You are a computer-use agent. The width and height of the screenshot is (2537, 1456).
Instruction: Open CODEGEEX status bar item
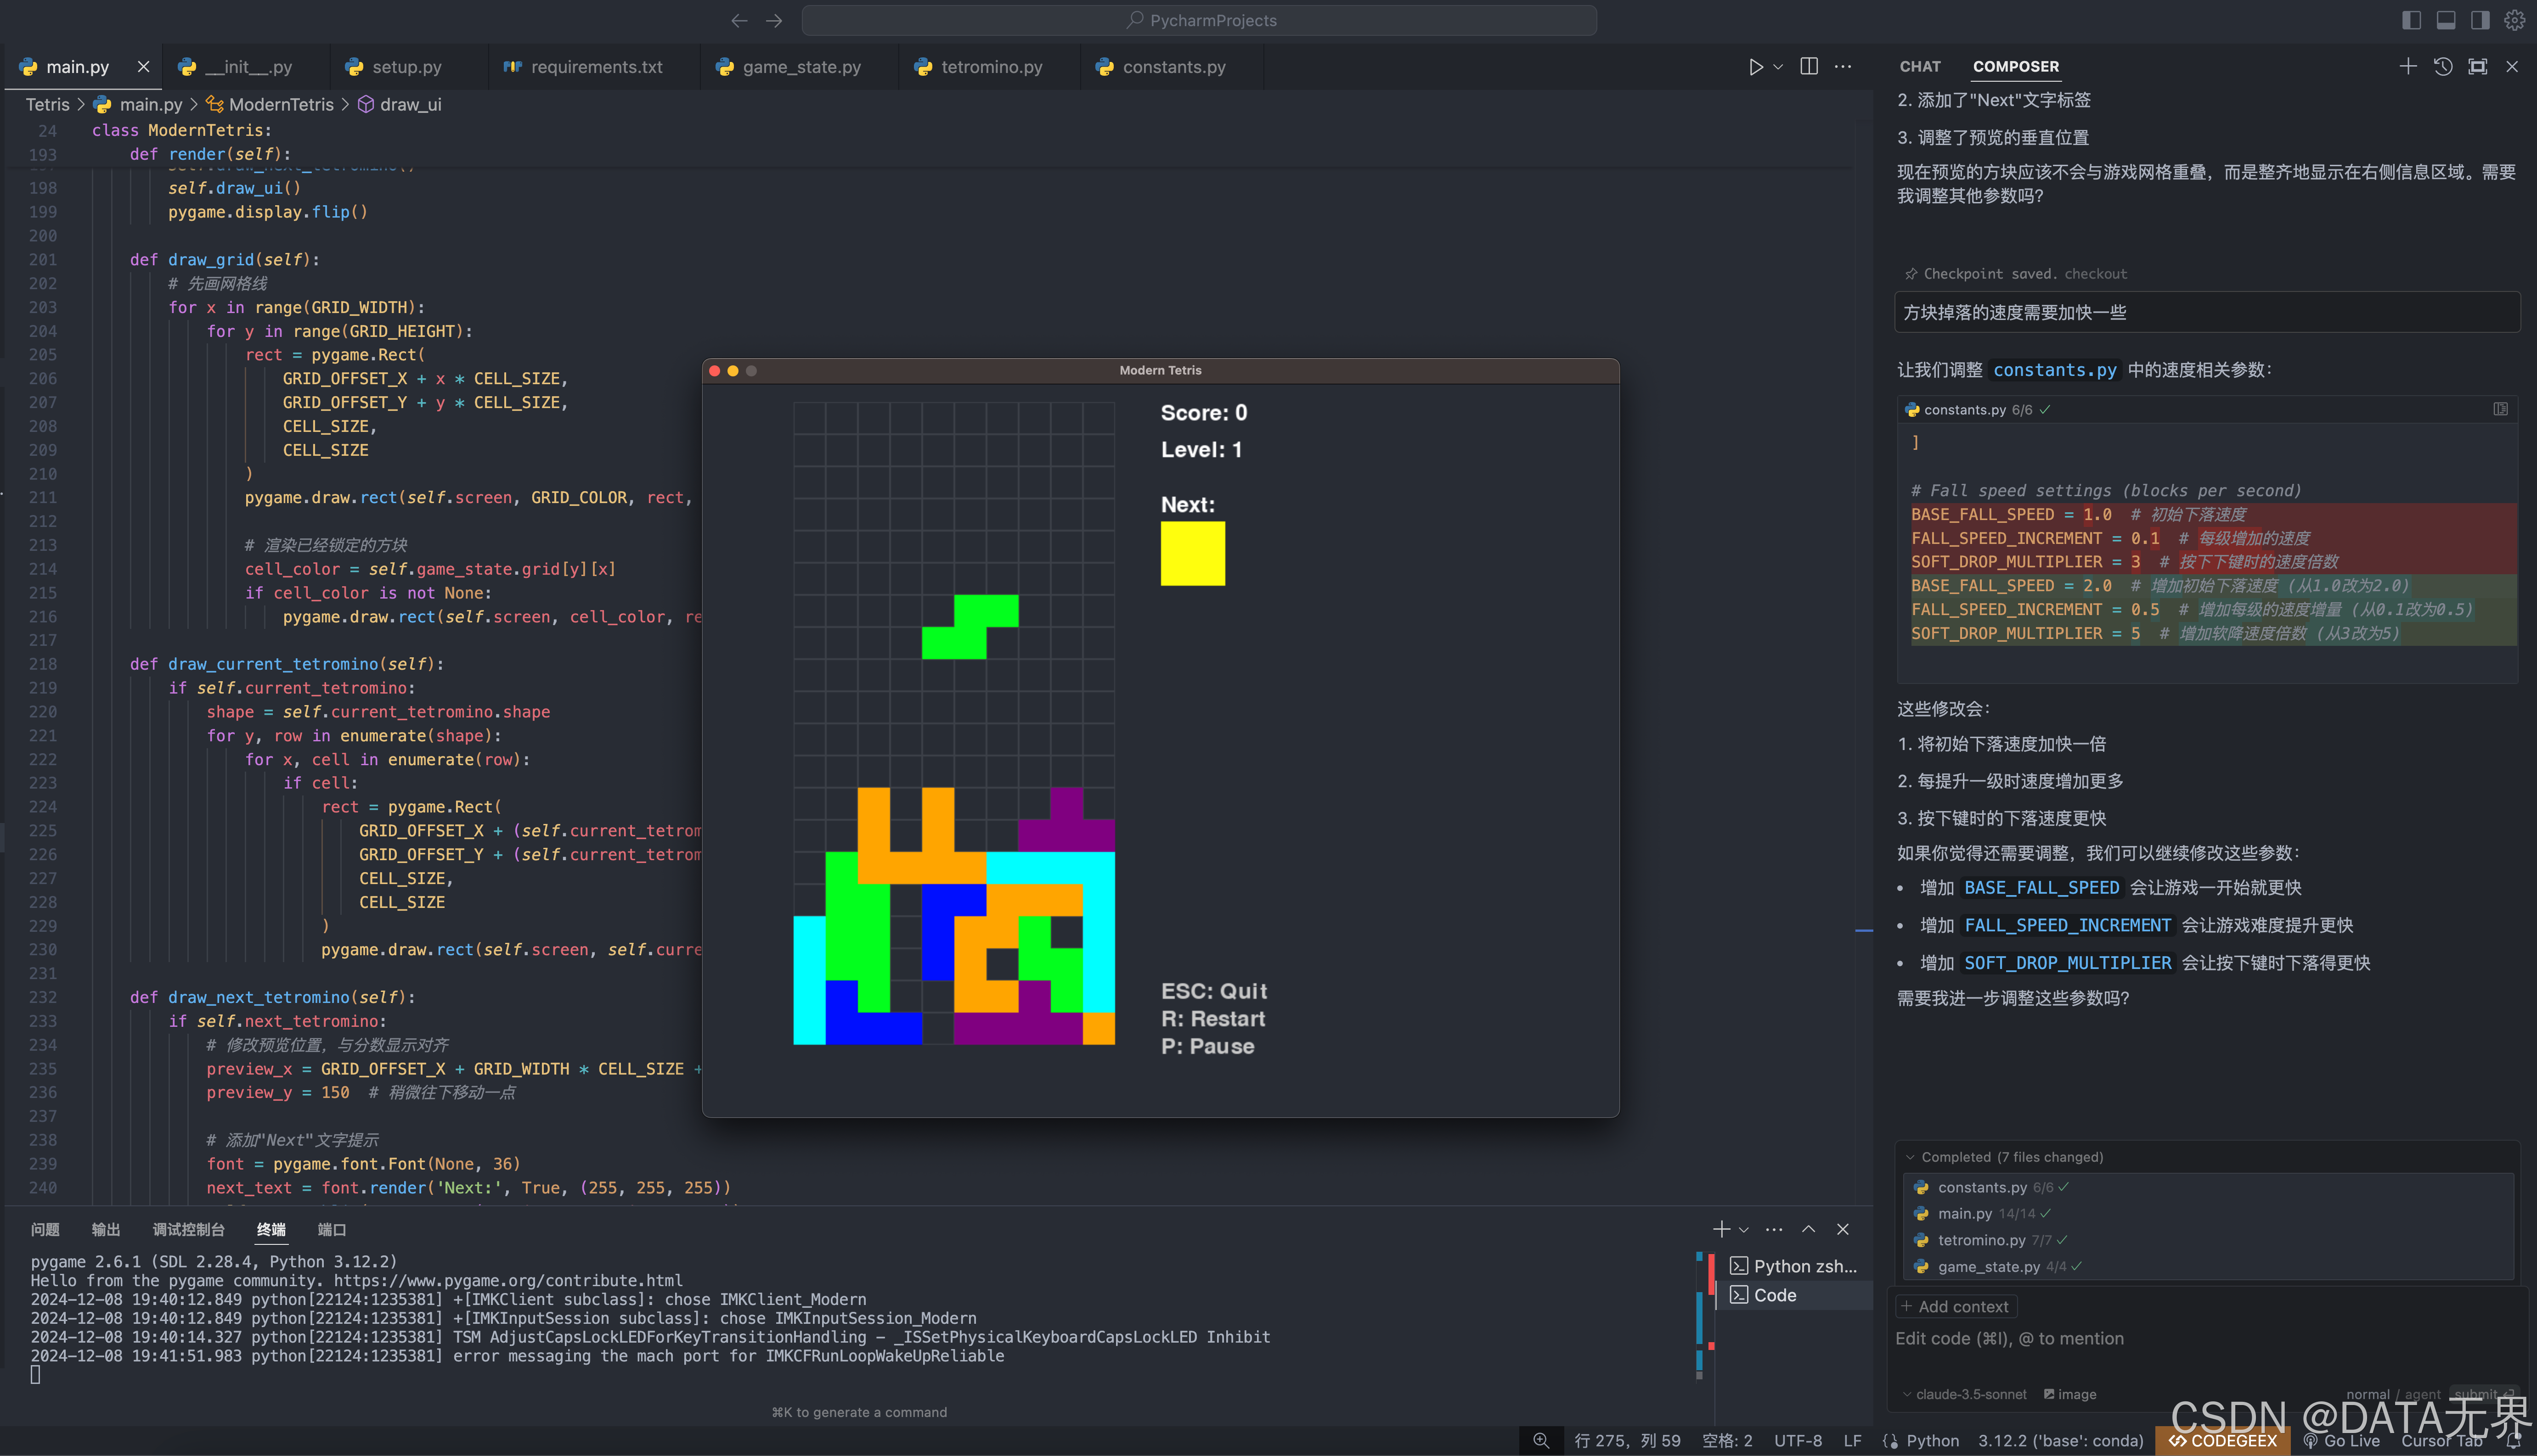tap(2222, 1441)
